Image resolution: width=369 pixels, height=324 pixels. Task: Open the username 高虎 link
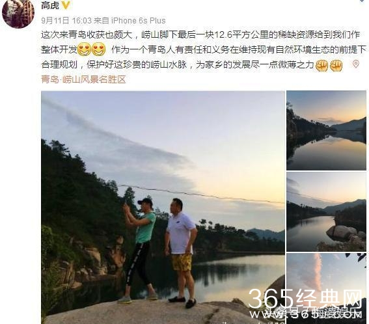click(x=50, y=5)
